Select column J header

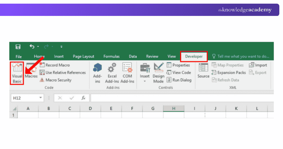215,108
